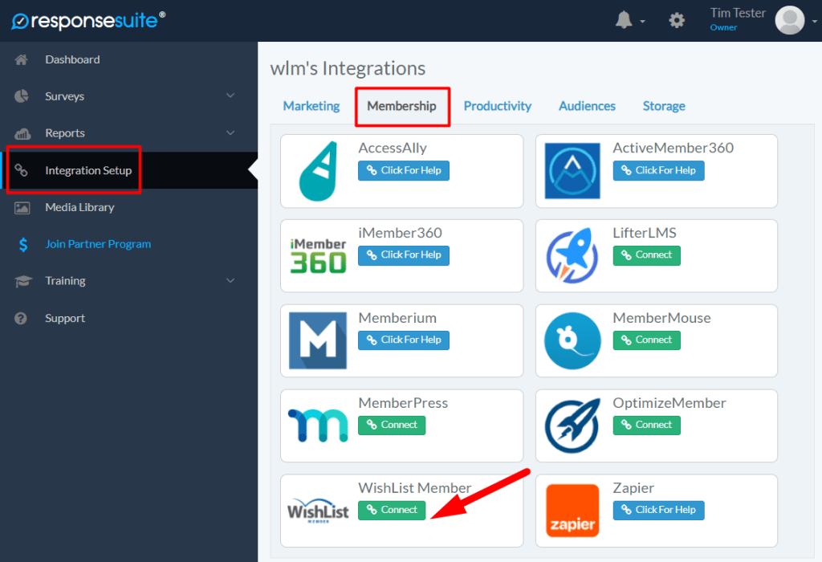Connect the MemberPress integration
The height and width of the screenshot is (562, 822).
(392, 426)
